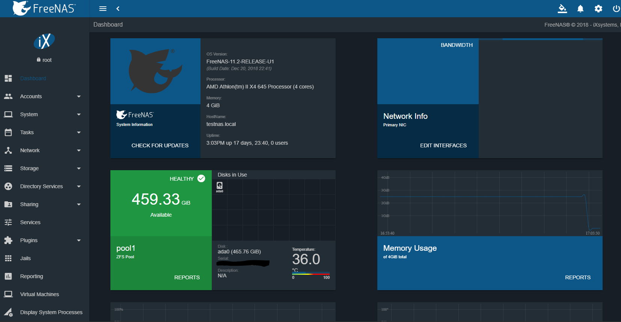Click the FreeNAS logo in top bar
Viewport: 621px width, 322px height.
(44, 8)
